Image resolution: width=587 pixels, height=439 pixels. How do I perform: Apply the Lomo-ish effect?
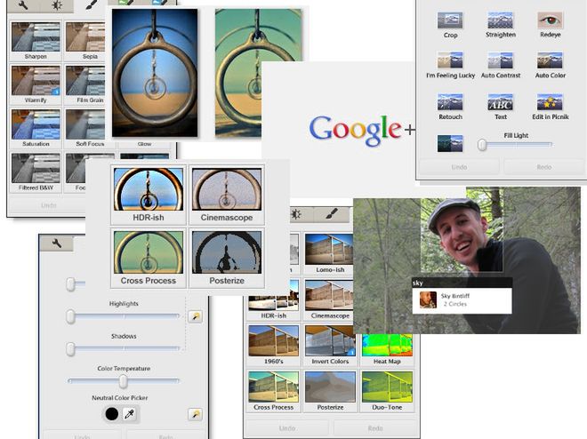click(329, 254)
